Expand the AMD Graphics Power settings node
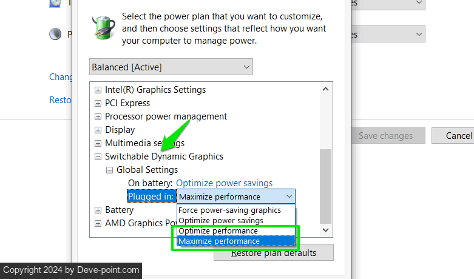The width and height of the screenshot is (474, 279). tap(98, 223)
